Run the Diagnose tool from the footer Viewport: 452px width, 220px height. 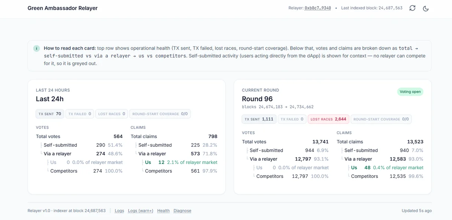point(182,211)
